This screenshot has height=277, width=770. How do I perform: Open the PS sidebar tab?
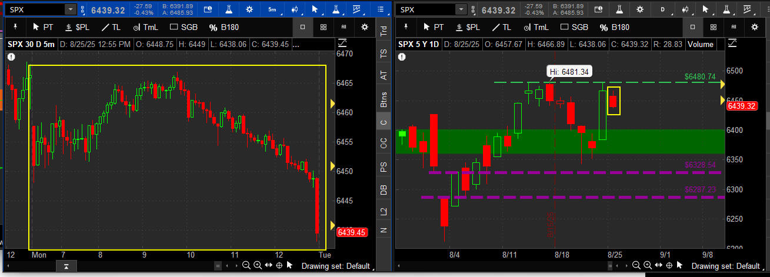[x=384, y=166]
